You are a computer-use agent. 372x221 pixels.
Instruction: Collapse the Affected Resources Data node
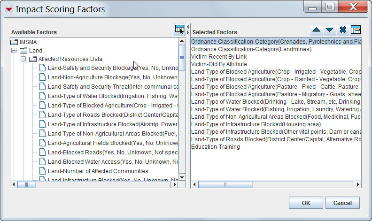(23, 60)
